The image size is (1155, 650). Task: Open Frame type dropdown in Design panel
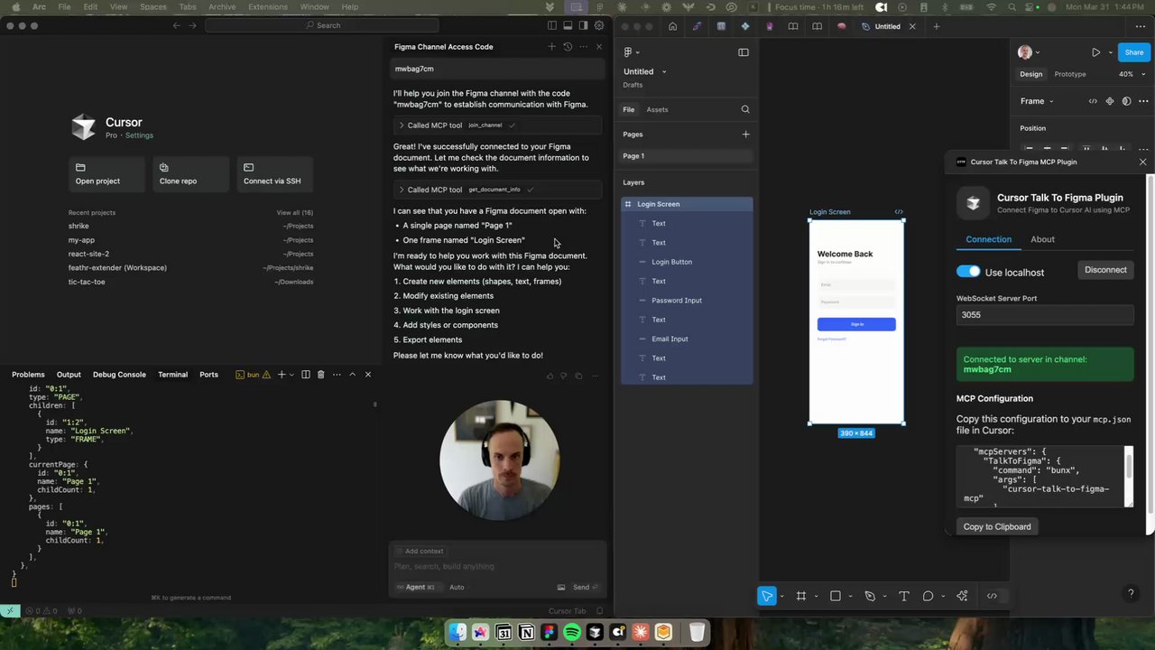(x=1037, y=101)
